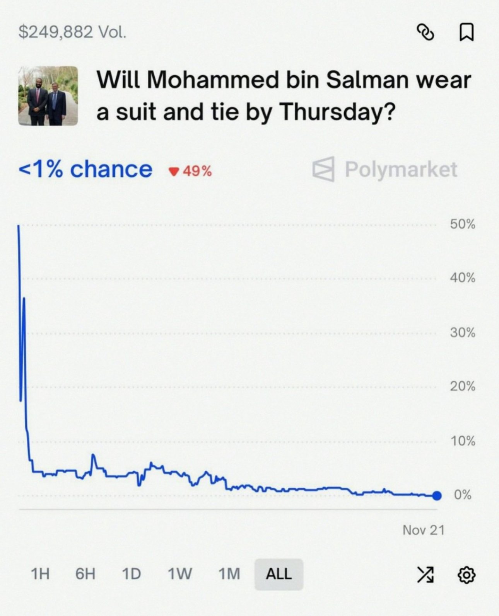Switch to the 1W range
The width and height of the screenshot is (499, 616).
179,574
